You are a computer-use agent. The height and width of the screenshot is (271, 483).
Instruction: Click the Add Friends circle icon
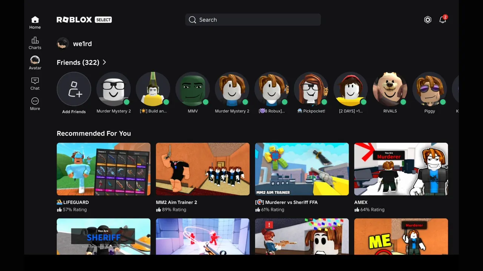coord(74,89)
